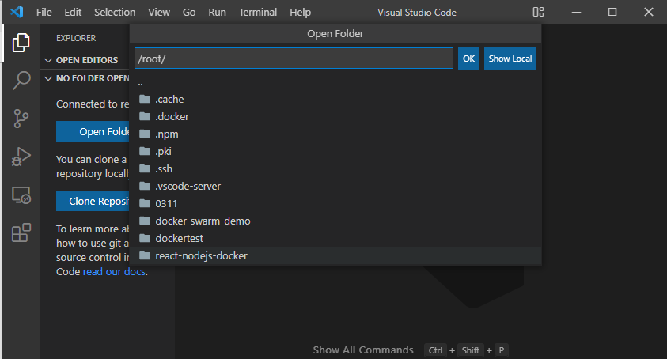
Task: Open the Selection menu
Action: click(115, 13)
